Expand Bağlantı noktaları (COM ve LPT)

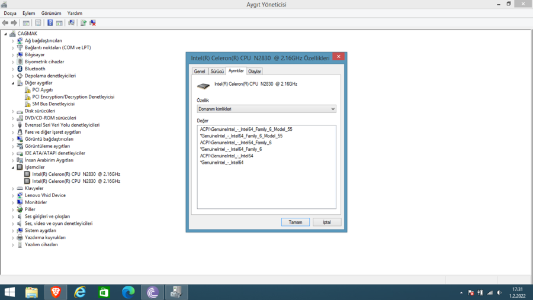tap(13, 48)
